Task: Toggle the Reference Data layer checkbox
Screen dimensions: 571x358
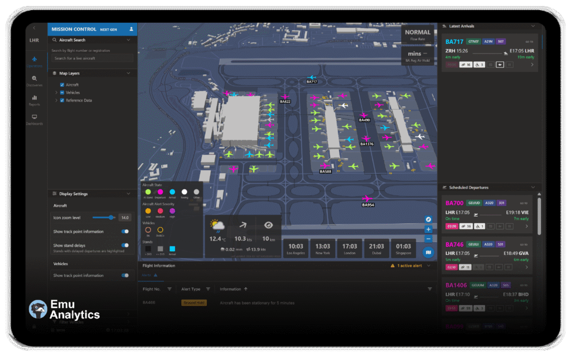Action: click(62, 100)
